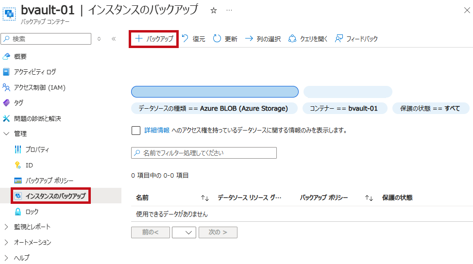Click into the sidebar 検索 search box
The height and width of the screenshot is (264, 473).
(46, 39)
